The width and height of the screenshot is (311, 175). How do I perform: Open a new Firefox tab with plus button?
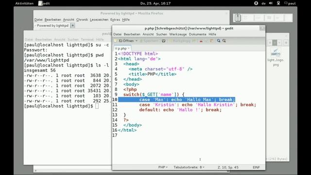pos(72,26)
